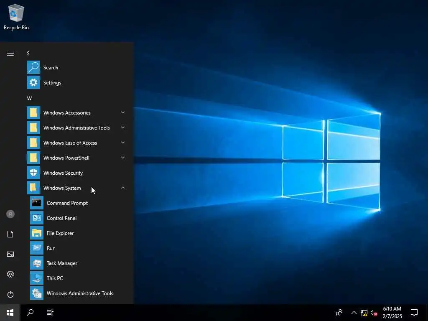Click the Windows Ease of Access folder icon
The image size is (428, 321).
[x=33, y=143]
